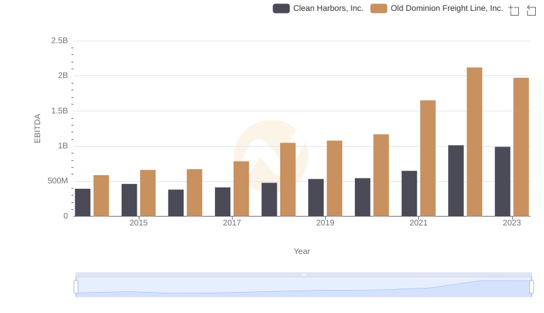Select the Clean Harbors bar for 2014
The image size is (544, 313).
[82, 202]
